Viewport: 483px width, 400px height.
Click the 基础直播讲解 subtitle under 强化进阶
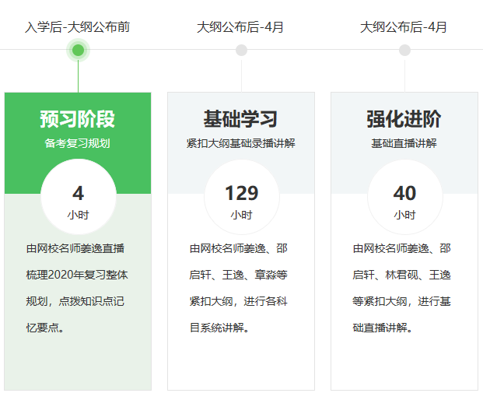coord(404,143)
